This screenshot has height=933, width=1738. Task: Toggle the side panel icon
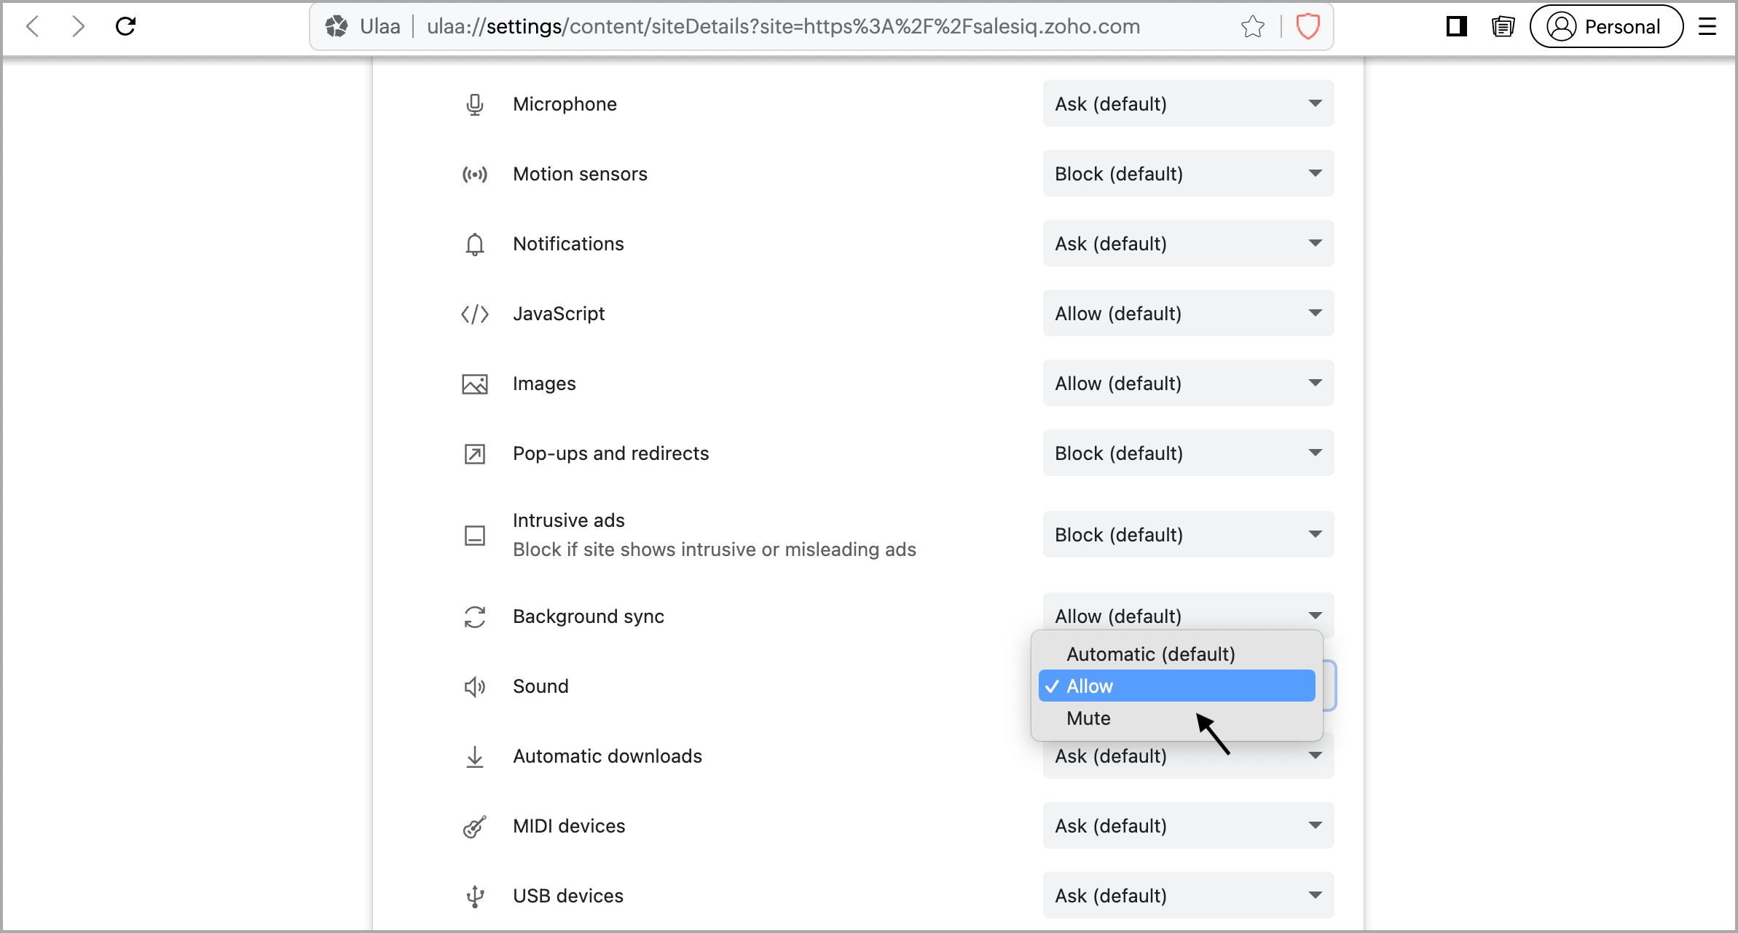pos(1456,27)
